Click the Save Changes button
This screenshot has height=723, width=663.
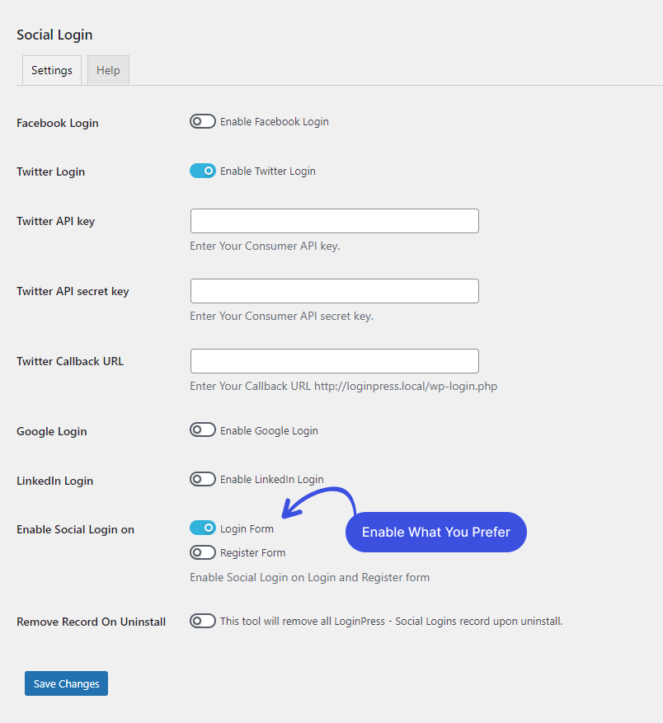click(x=67, y=683)
